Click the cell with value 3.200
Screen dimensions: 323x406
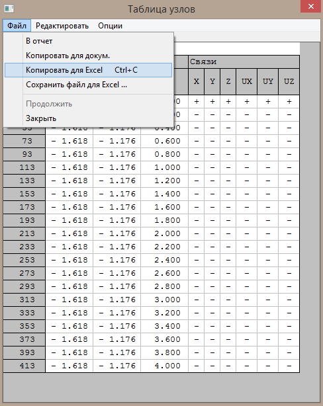pyautogui.click(x=164, y=313)
